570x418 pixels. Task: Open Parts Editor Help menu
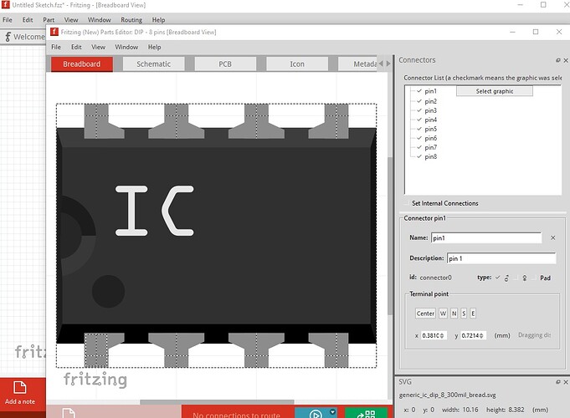154,47
